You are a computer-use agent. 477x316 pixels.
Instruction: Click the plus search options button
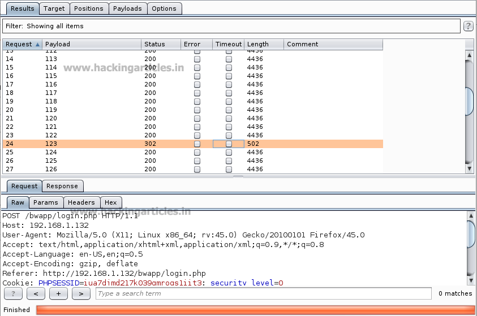click(x=58, y=293)
